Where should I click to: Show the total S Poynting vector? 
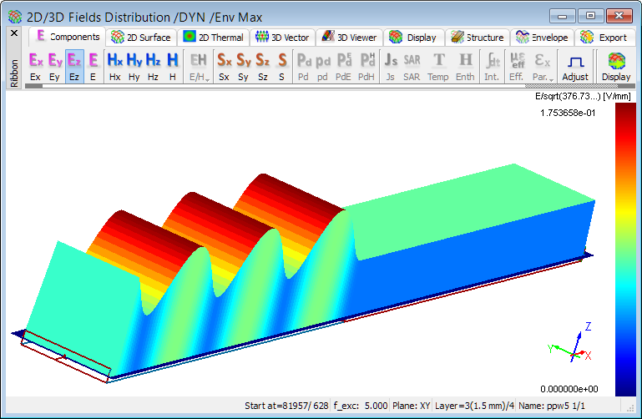pos(281,66)
